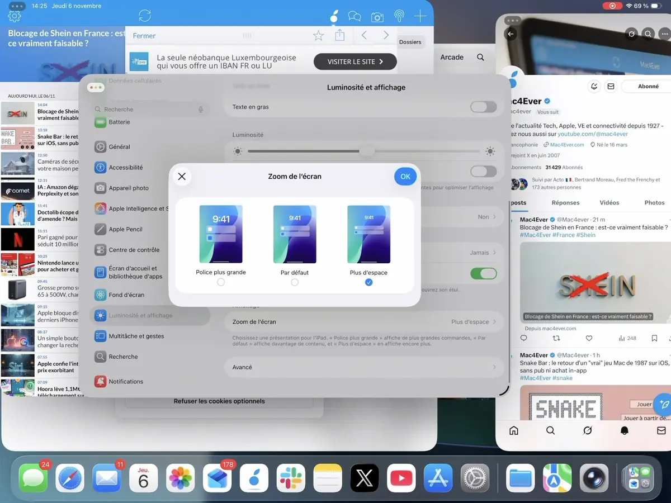Tap the Recherche search field in Settings

(148, 109)
